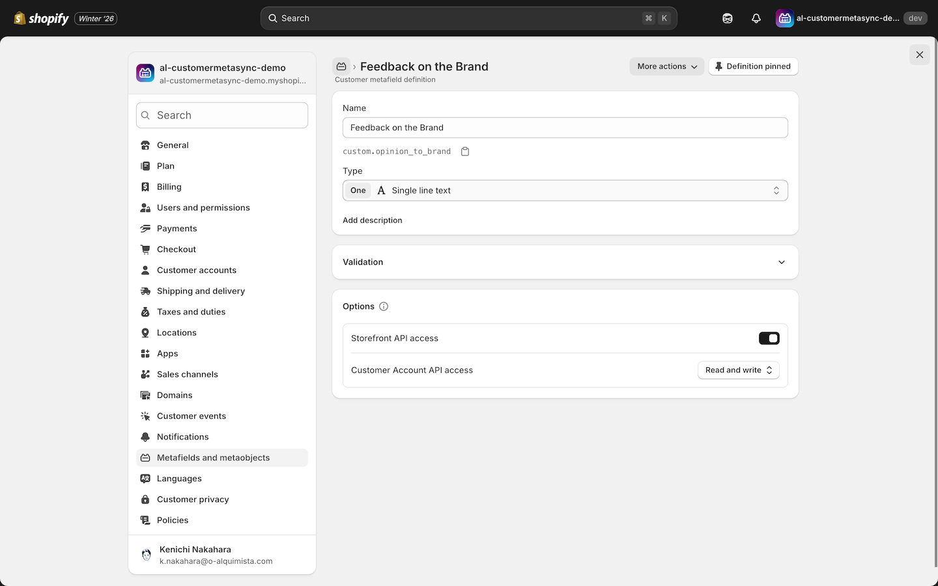Screen dimensions: 938x586
Task: Open the Options info tooltip icon
Action: [x=384, y=306]
